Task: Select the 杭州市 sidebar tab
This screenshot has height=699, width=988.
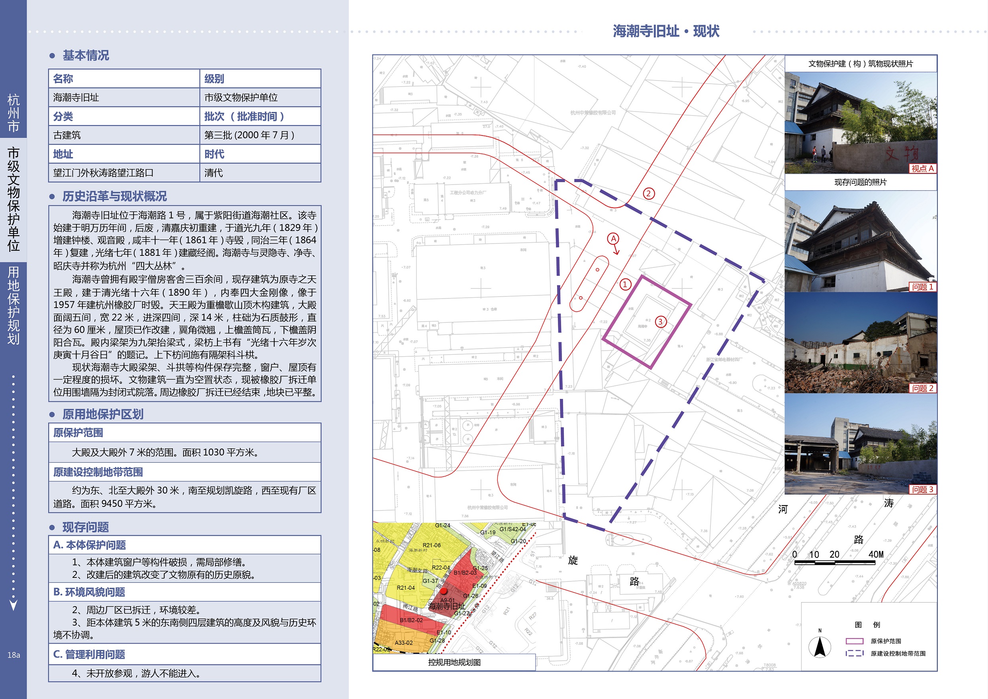Action: point(13,113)
